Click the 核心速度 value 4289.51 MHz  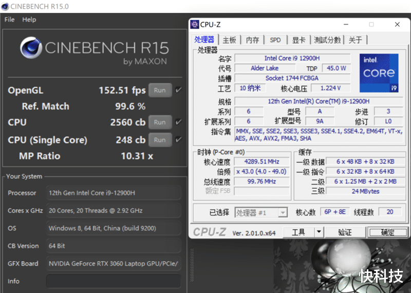tap(261, 162)
